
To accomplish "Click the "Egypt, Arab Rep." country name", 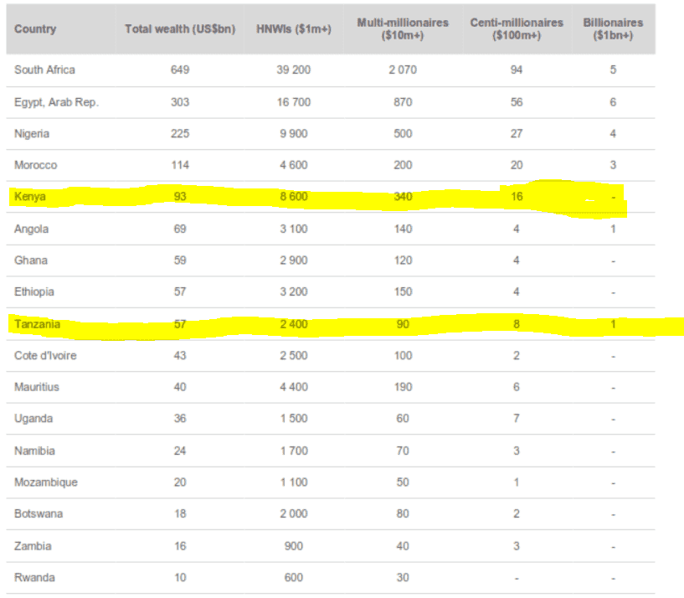I will pos(57,102).
